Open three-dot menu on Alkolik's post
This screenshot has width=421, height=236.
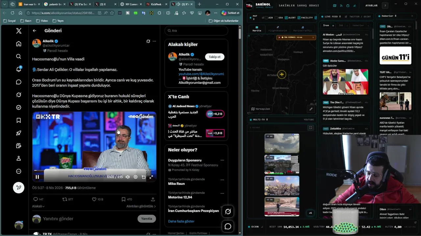click(x=154, y=41)
